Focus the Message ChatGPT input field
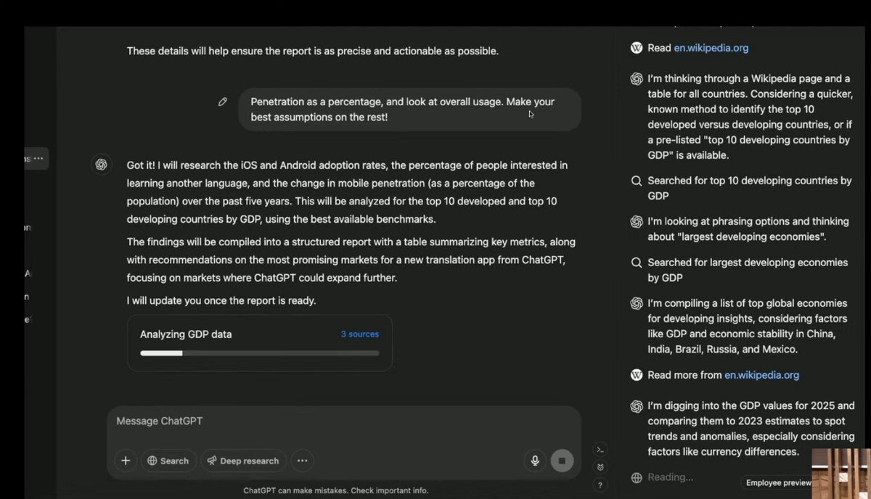This screenshot has width=871, height=499. coord(319,421)
